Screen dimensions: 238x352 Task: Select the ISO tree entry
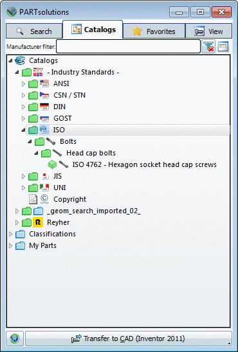point(59,130)
